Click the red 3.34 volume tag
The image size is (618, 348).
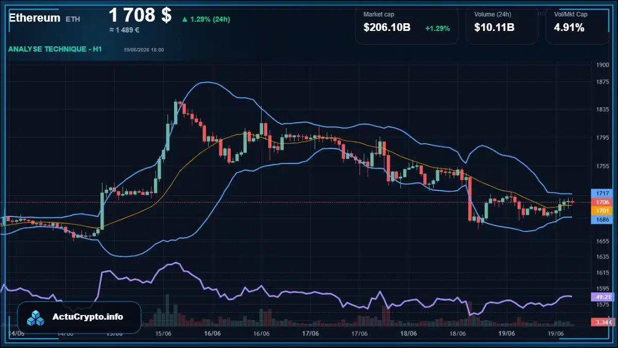(603, 322)
